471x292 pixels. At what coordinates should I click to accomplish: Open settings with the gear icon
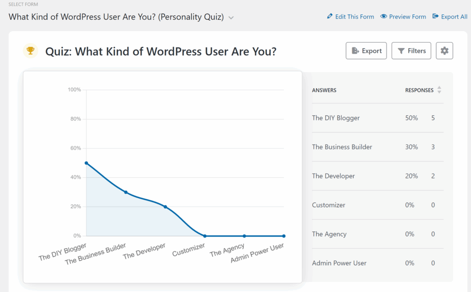point(444,51)
